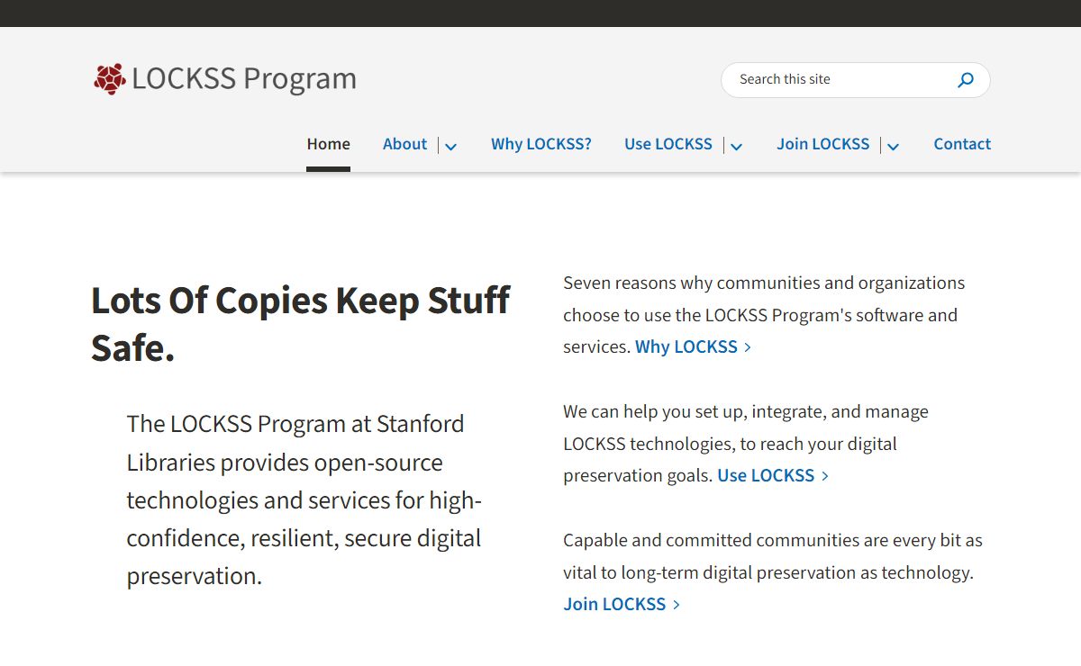This screenshot has height=666, width=1081.
Task: Open the LOCKSS Program site title
Action: pyautogui.click(x=244, y=78)
